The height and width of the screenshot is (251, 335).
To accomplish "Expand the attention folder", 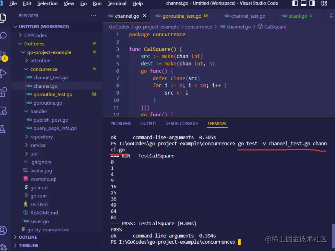I will coord(40,60).
